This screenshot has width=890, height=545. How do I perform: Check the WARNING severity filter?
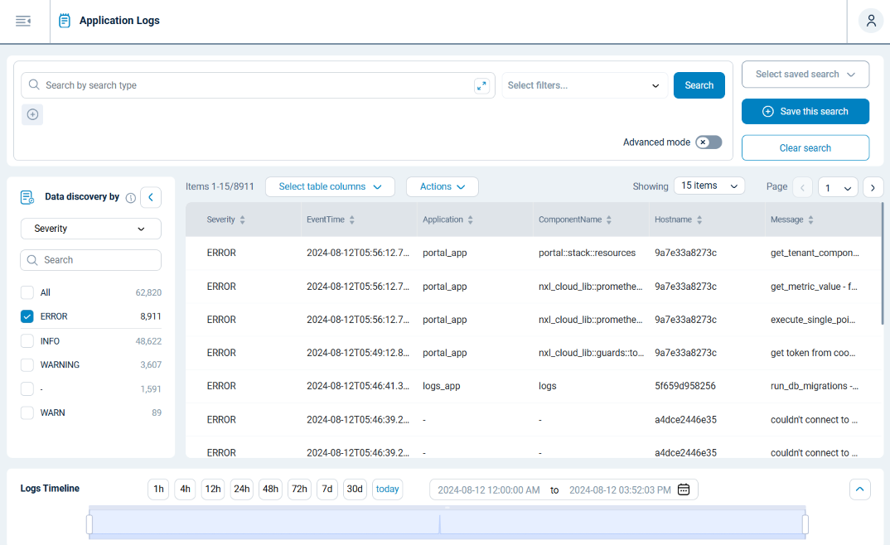(x=26, y=364)
